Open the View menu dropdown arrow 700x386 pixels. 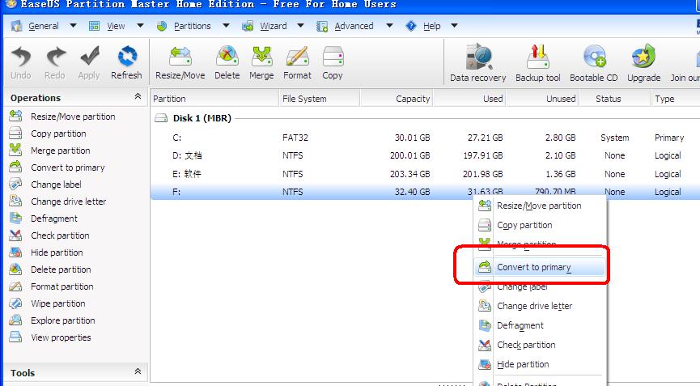(140, 26)
